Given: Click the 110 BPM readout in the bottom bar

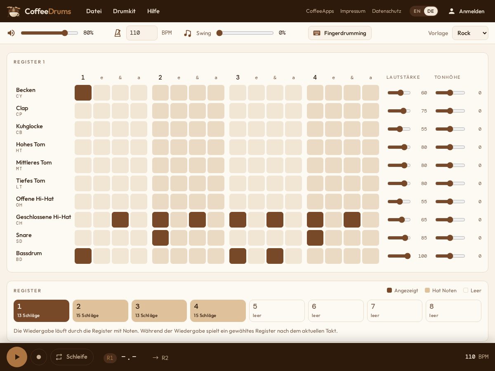Looking at the screenshot, I should click(x=476, y=357).
